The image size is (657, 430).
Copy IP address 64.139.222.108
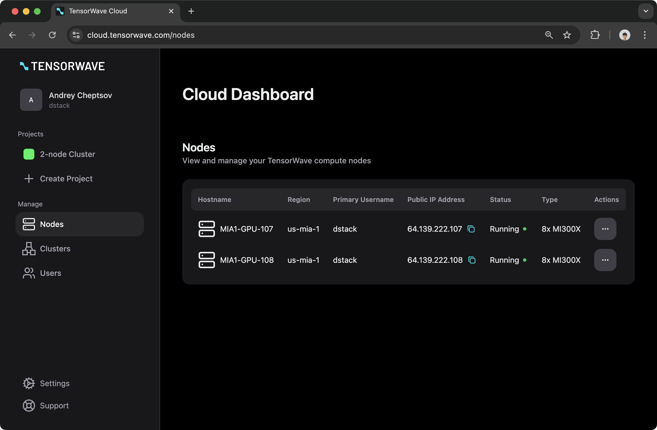[x=472, y=260]
